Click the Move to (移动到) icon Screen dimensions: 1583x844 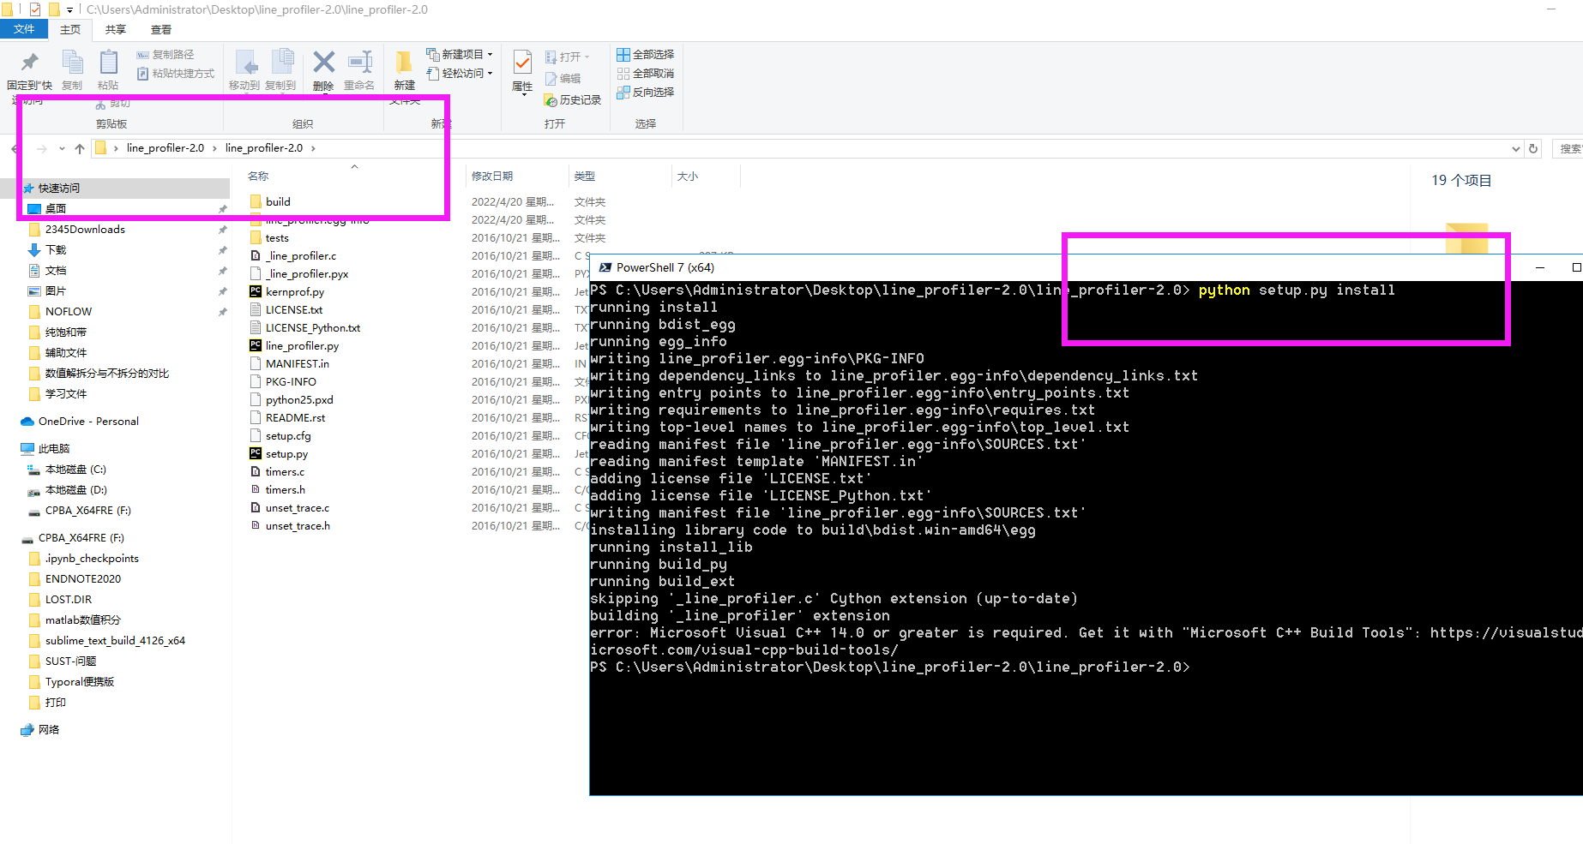tap(245, 63)
